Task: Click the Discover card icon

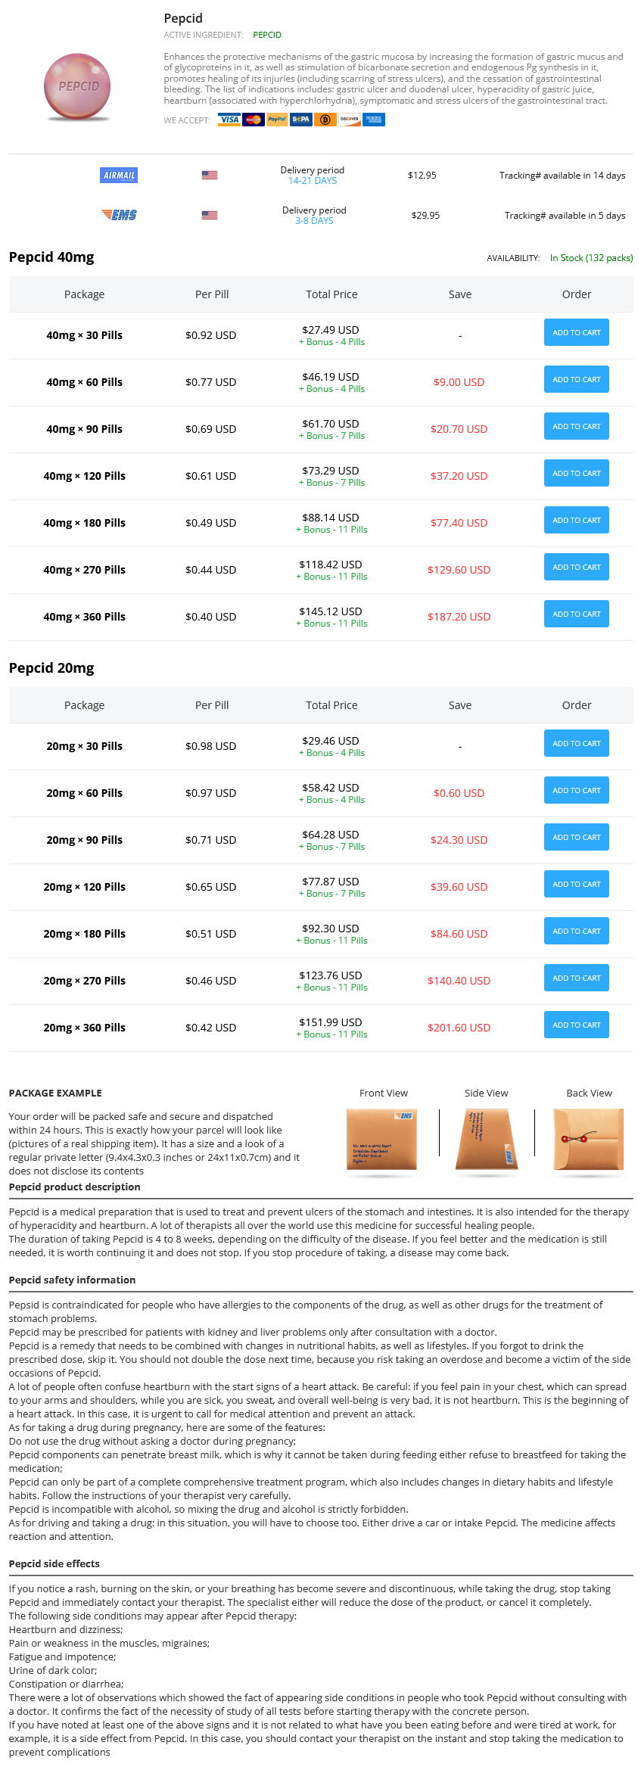Action: [350, 120]
